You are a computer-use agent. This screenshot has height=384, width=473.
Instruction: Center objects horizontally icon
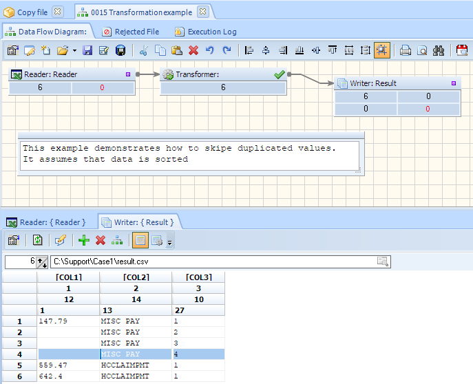coord(266,50)
